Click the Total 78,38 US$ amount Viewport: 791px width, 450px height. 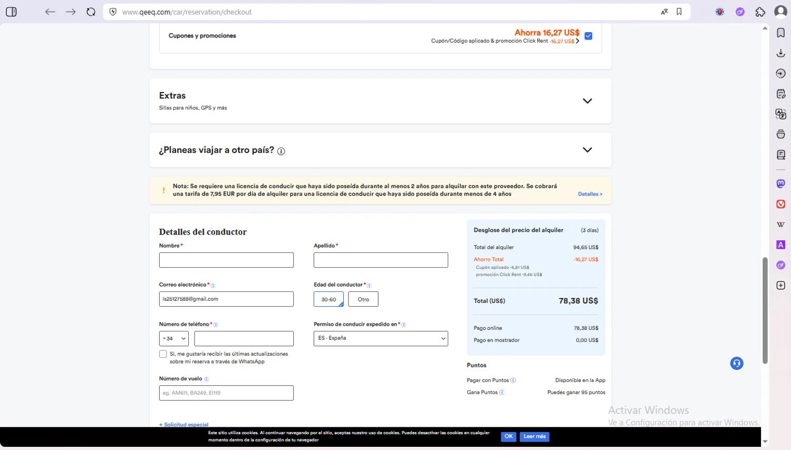(578, 300)
